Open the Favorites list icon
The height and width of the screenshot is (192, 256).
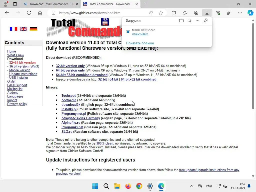click(x=185, y=13)
